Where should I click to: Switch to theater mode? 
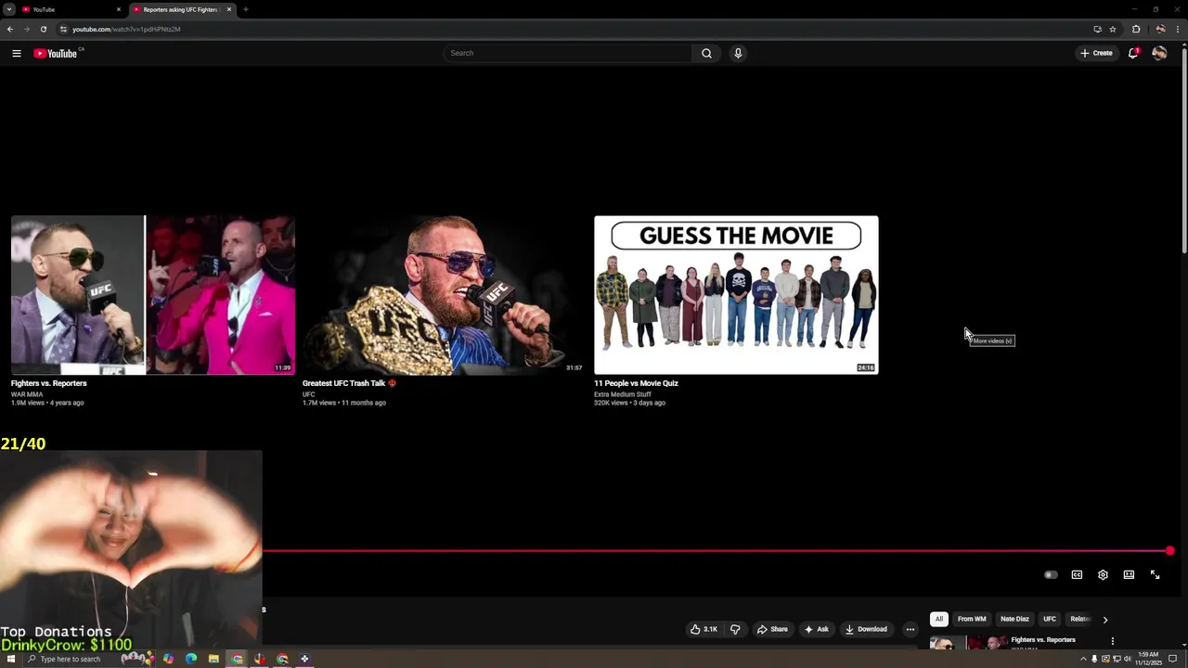[x=1129, y=575]
